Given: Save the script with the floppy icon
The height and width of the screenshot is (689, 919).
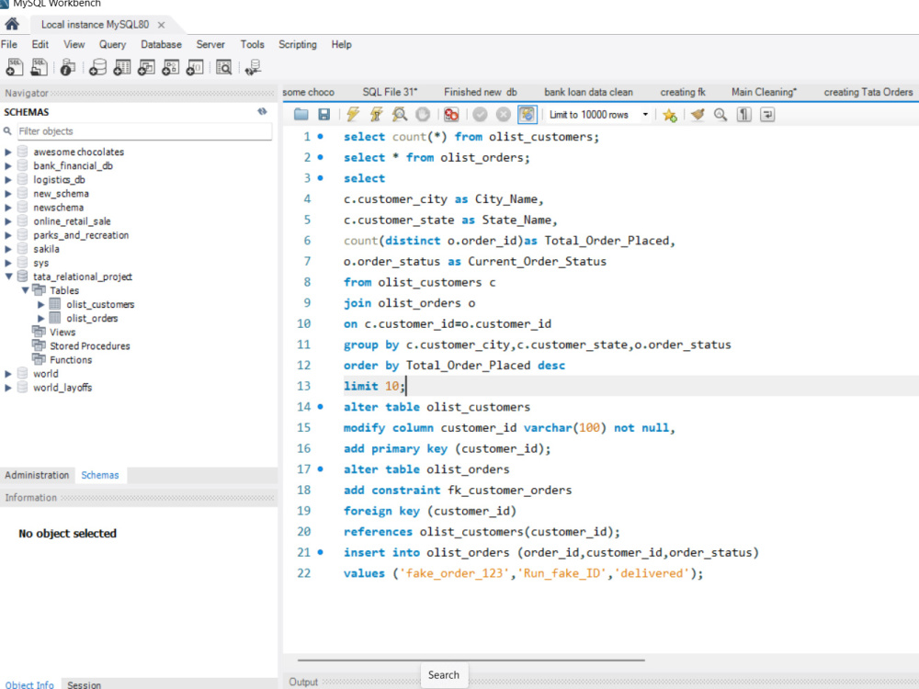Looking at the screenshot, I should point(323,114).
